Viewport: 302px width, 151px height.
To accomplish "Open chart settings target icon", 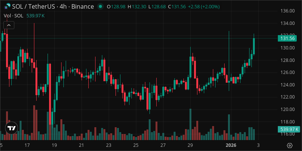I will point(290,145).
